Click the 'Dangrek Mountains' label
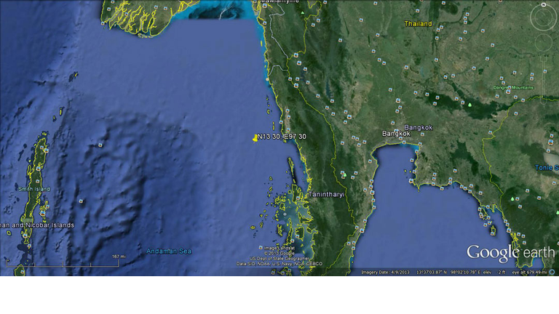This screenshot has height=314, width=559. pos(513,87)
